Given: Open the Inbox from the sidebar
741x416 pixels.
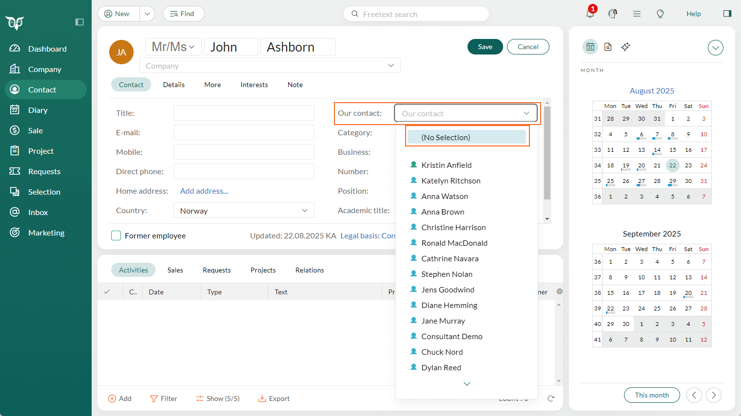Looking at the screenshot, I should [38, 212].
